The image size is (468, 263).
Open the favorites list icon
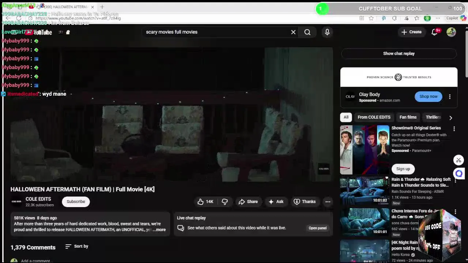[x=417, y=18]
